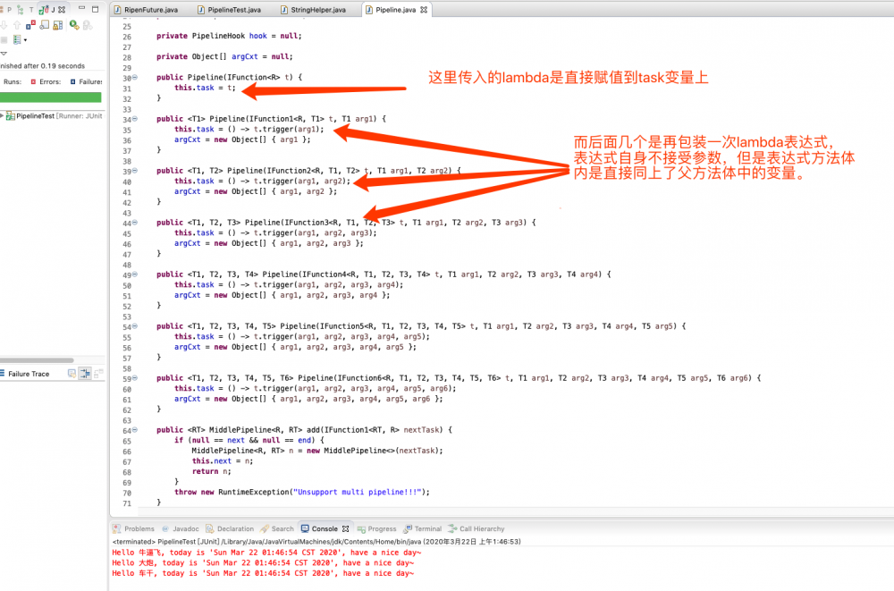This screenshot has height=591, width=894.
Task: Open the Call Hierarchy view tab
Action: click(x=477, y=528)
